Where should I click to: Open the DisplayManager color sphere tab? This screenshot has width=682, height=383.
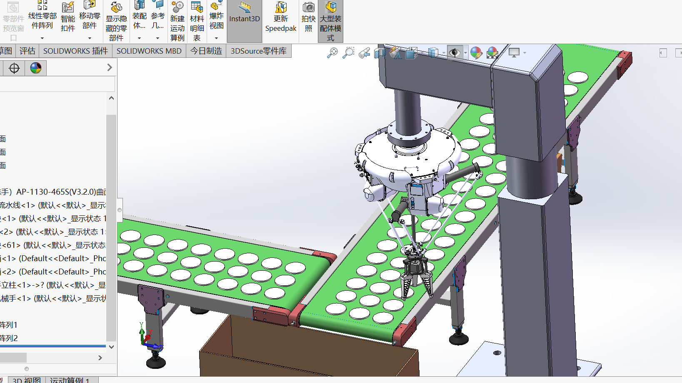pos(36,68)
